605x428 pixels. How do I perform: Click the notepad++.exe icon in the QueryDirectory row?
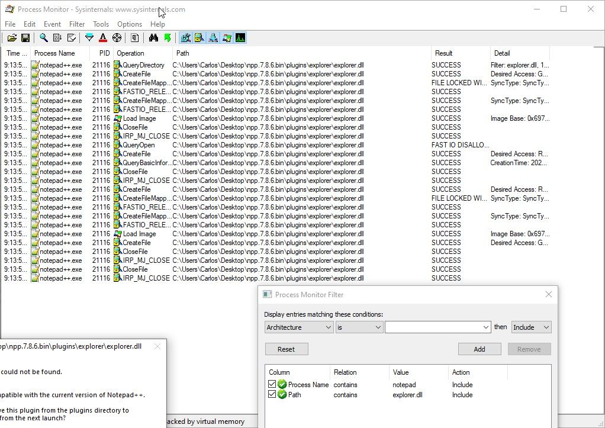(35, 65)
